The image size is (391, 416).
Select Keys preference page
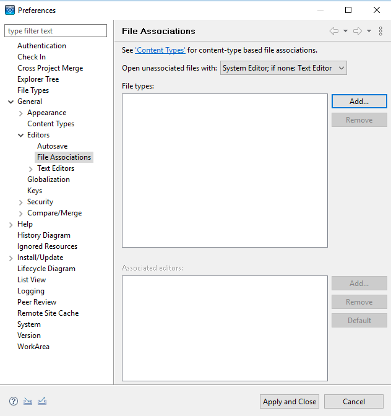(x=35, y=191)
